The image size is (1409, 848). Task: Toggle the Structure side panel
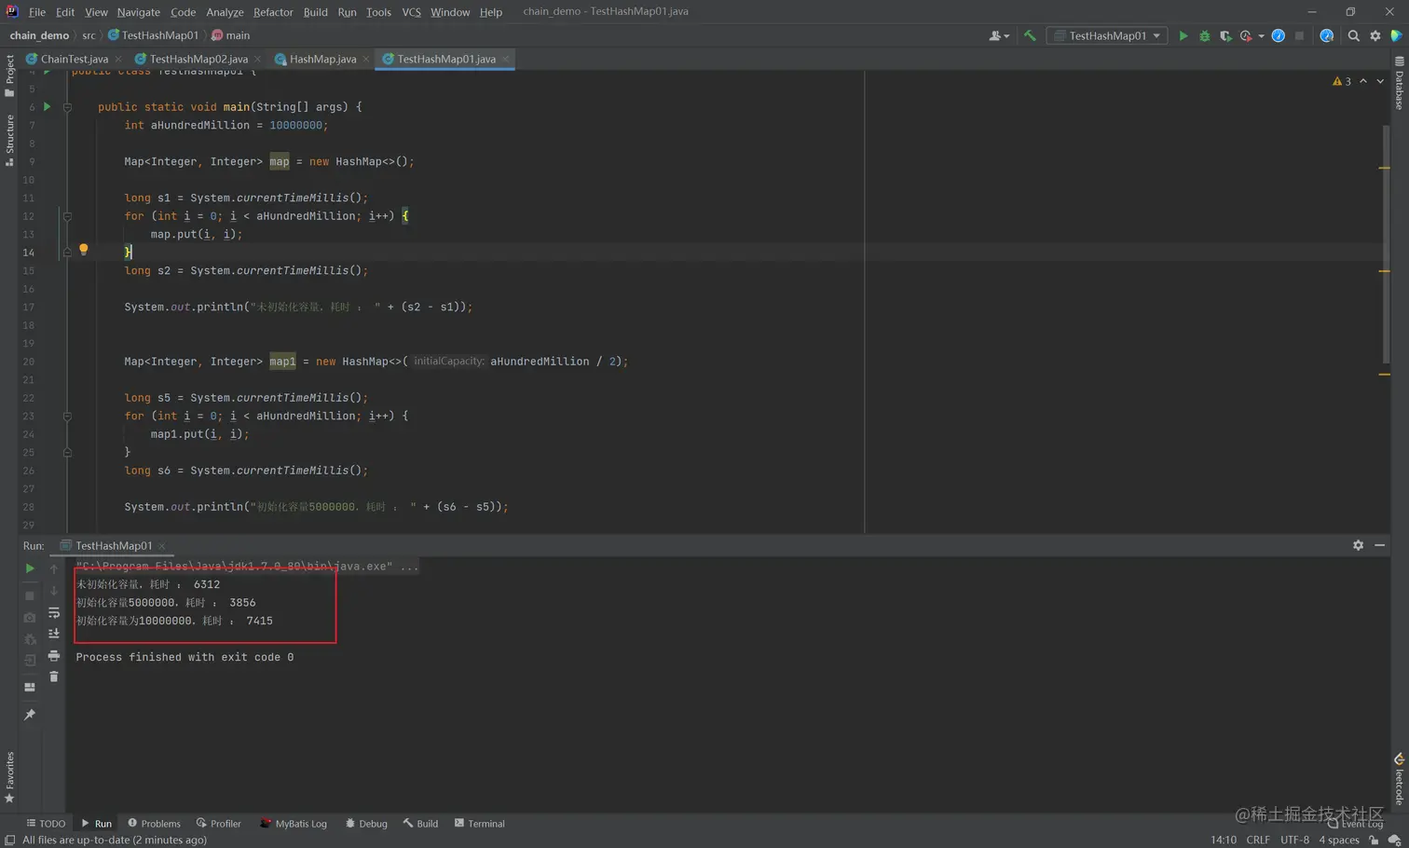point(9,140)
